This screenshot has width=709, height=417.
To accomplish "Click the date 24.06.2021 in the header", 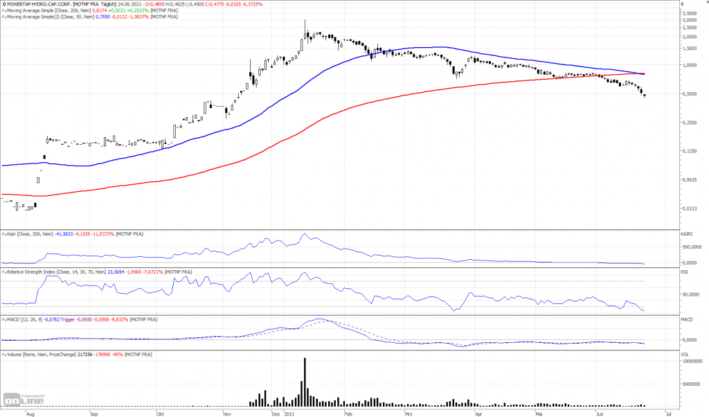I will tap(129, 4).
